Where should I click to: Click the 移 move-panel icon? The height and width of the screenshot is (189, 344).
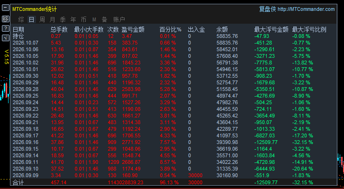click(x=6, y=19)
